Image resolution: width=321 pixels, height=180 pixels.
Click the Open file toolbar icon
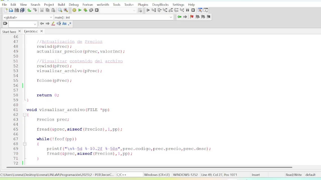pos(11,10)
